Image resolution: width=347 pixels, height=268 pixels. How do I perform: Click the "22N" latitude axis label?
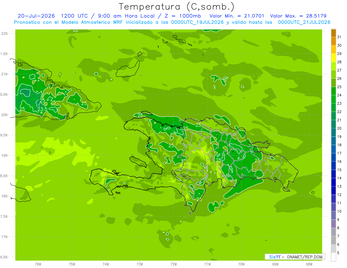pos(5,34)
